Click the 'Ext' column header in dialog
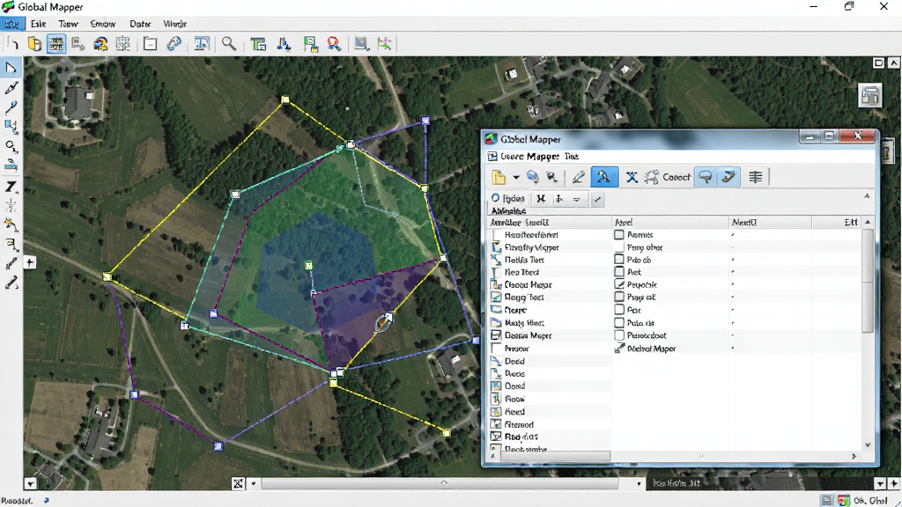This screenshot has height=507, width=902. pos(851,222)
